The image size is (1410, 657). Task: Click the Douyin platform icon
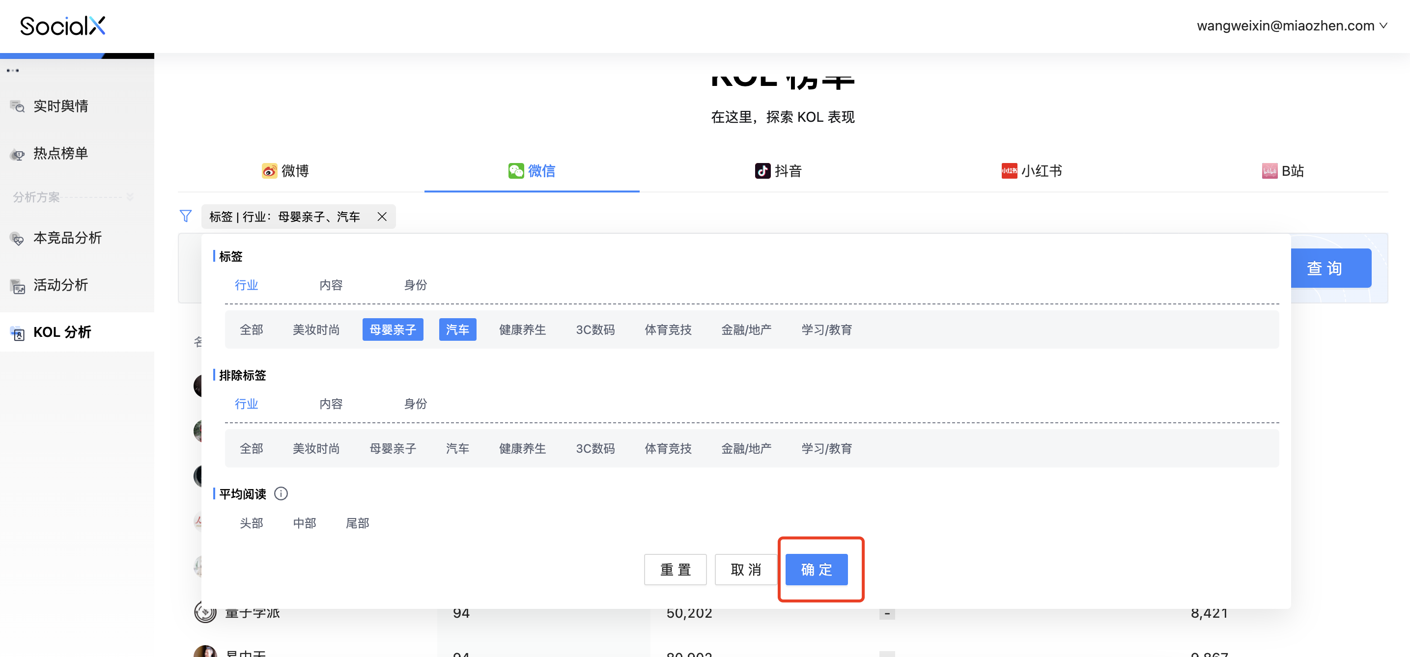(762, 171)
